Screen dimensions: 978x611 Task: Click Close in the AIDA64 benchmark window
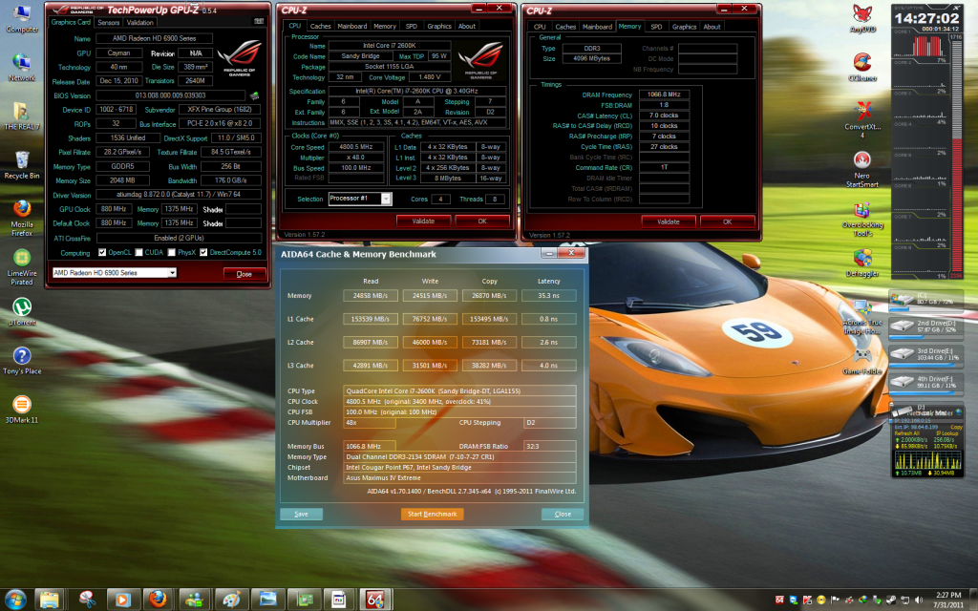tap(563, 515)
